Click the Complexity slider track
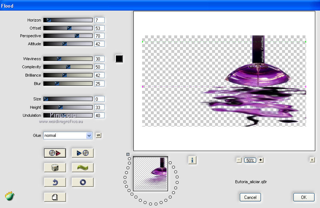 [x=68, y=67]
